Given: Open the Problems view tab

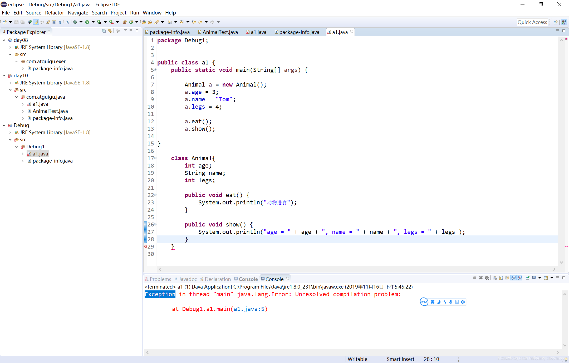Looking at the screenshot, I should click(x=160, y=279).
